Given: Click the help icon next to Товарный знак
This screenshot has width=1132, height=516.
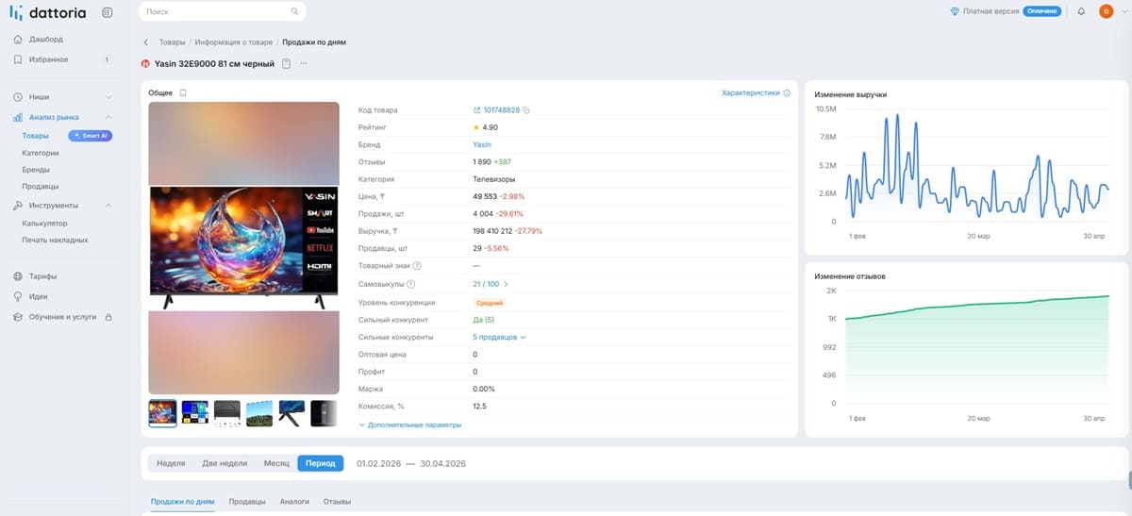Looking at the screenshot, I should (x=417, y=266).
